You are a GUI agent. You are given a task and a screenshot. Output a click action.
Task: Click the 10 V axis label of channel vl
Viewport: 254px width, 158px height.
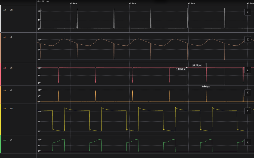click(x=39, y=90)
